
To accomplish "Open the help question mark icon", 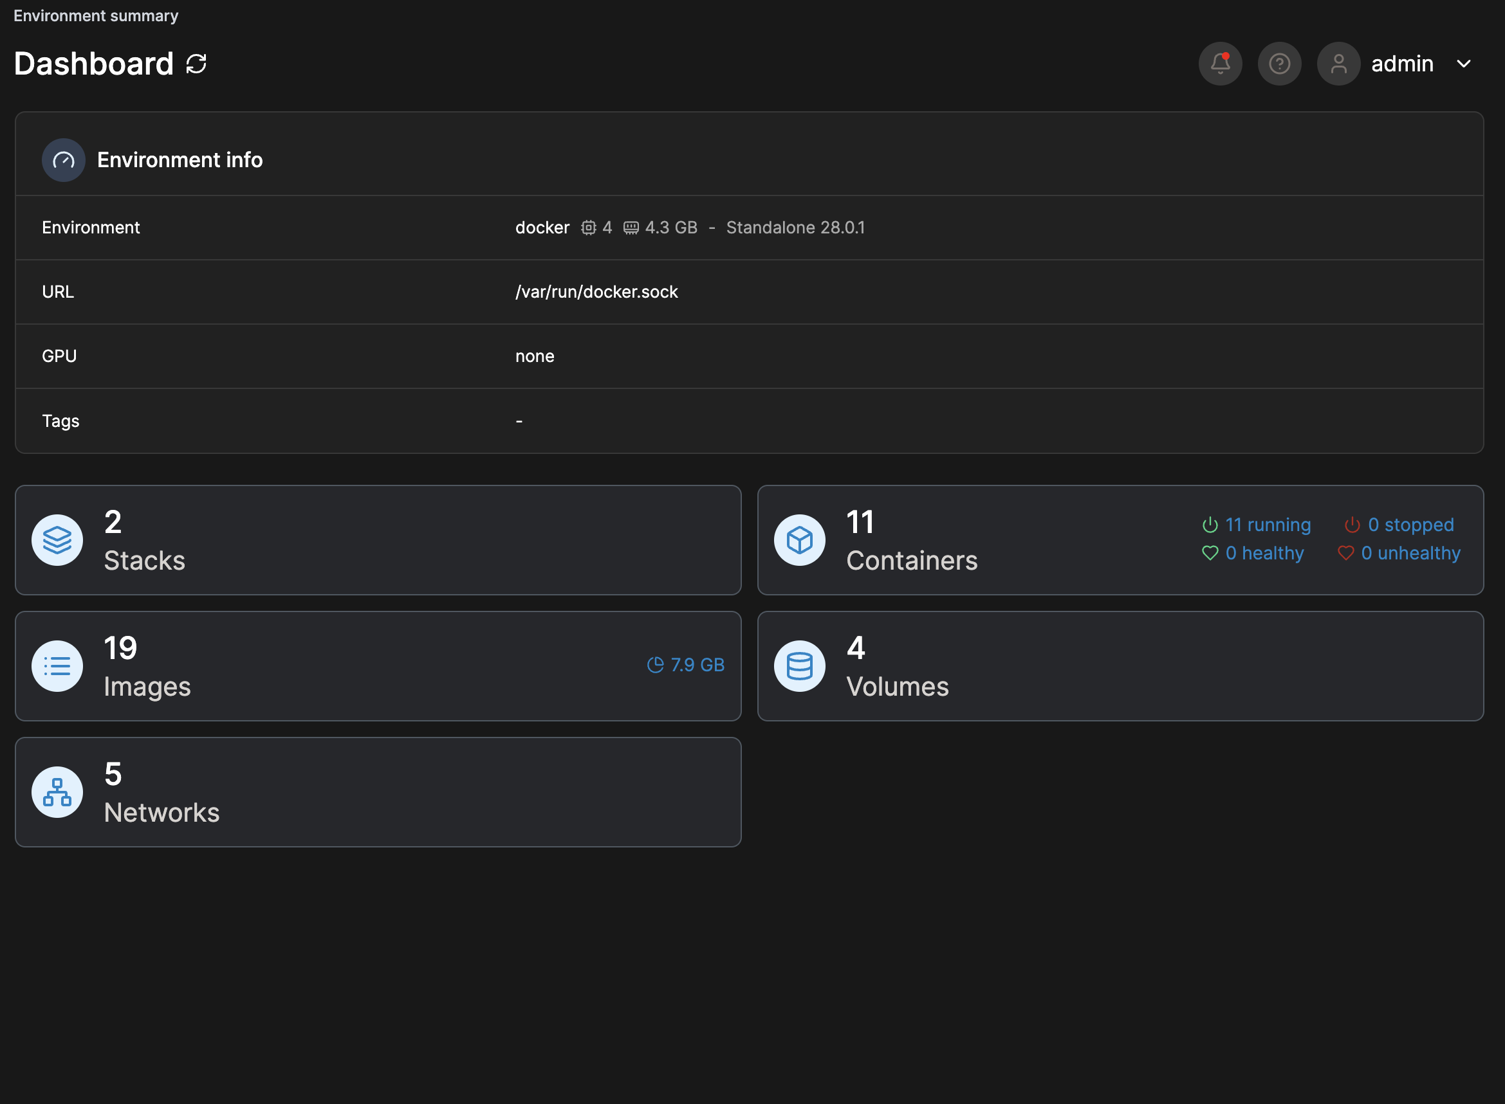I will 1279,64.
